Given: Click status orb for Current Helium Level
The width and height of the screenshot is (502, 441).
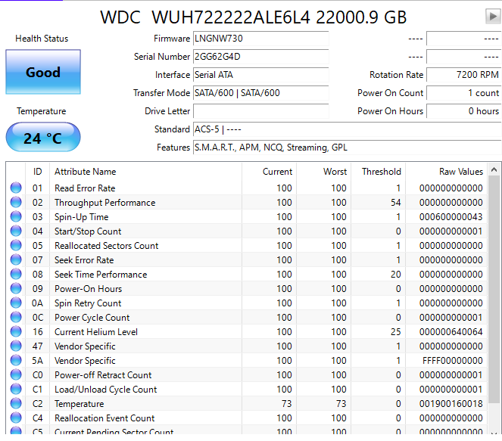Looking at the screenshot, I should (x=16, y=331).
